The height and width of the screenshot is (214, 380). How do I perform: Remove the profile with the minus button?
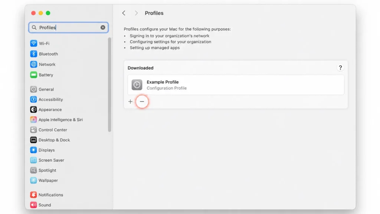(x=142, y=101)
